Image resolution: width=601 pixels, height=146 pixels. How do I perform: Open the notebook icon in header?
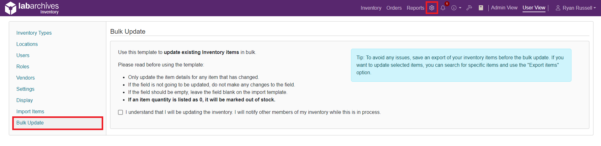tap(481, 8)
